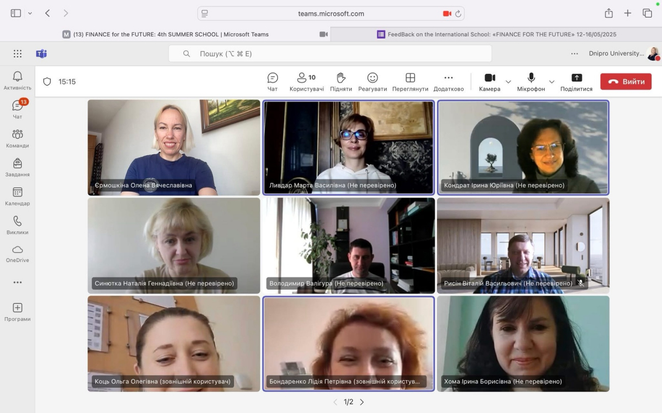Toggle the Камера on or off
The height and width of the screenshot is (413, 662).
(x=489, y=81)
